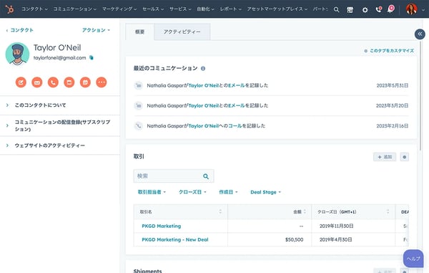Screen dimensions: 429x273
Task: Open the コンタクト navigation menu
Action: (x=35, y=9)
